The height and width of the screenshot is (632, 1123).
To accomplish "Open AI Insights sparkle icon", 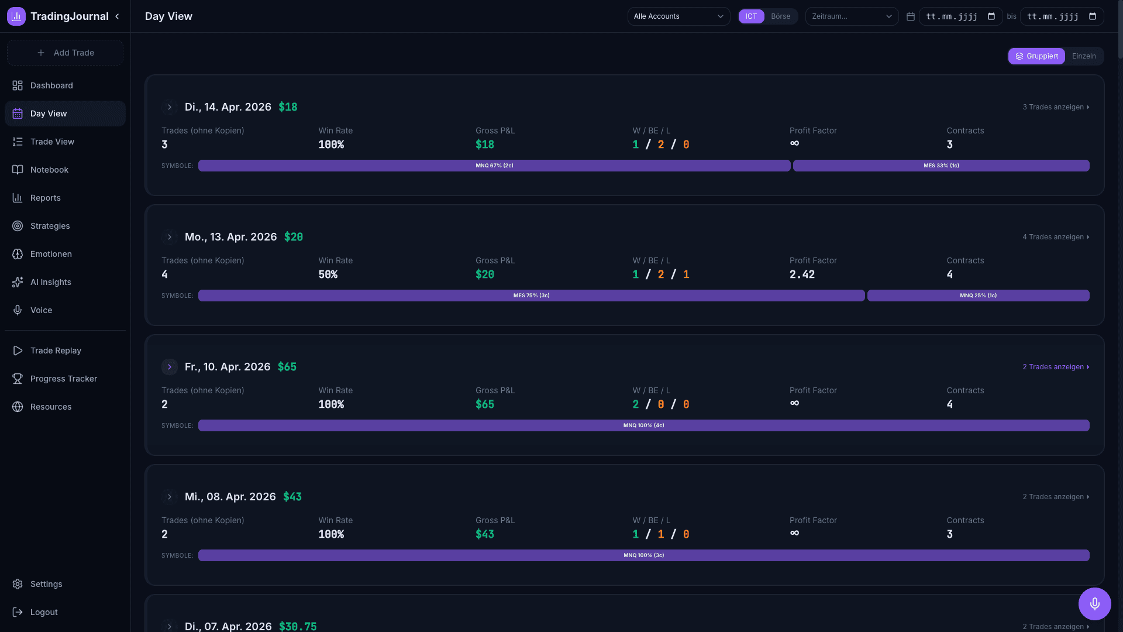I will [x=18, y=282].
